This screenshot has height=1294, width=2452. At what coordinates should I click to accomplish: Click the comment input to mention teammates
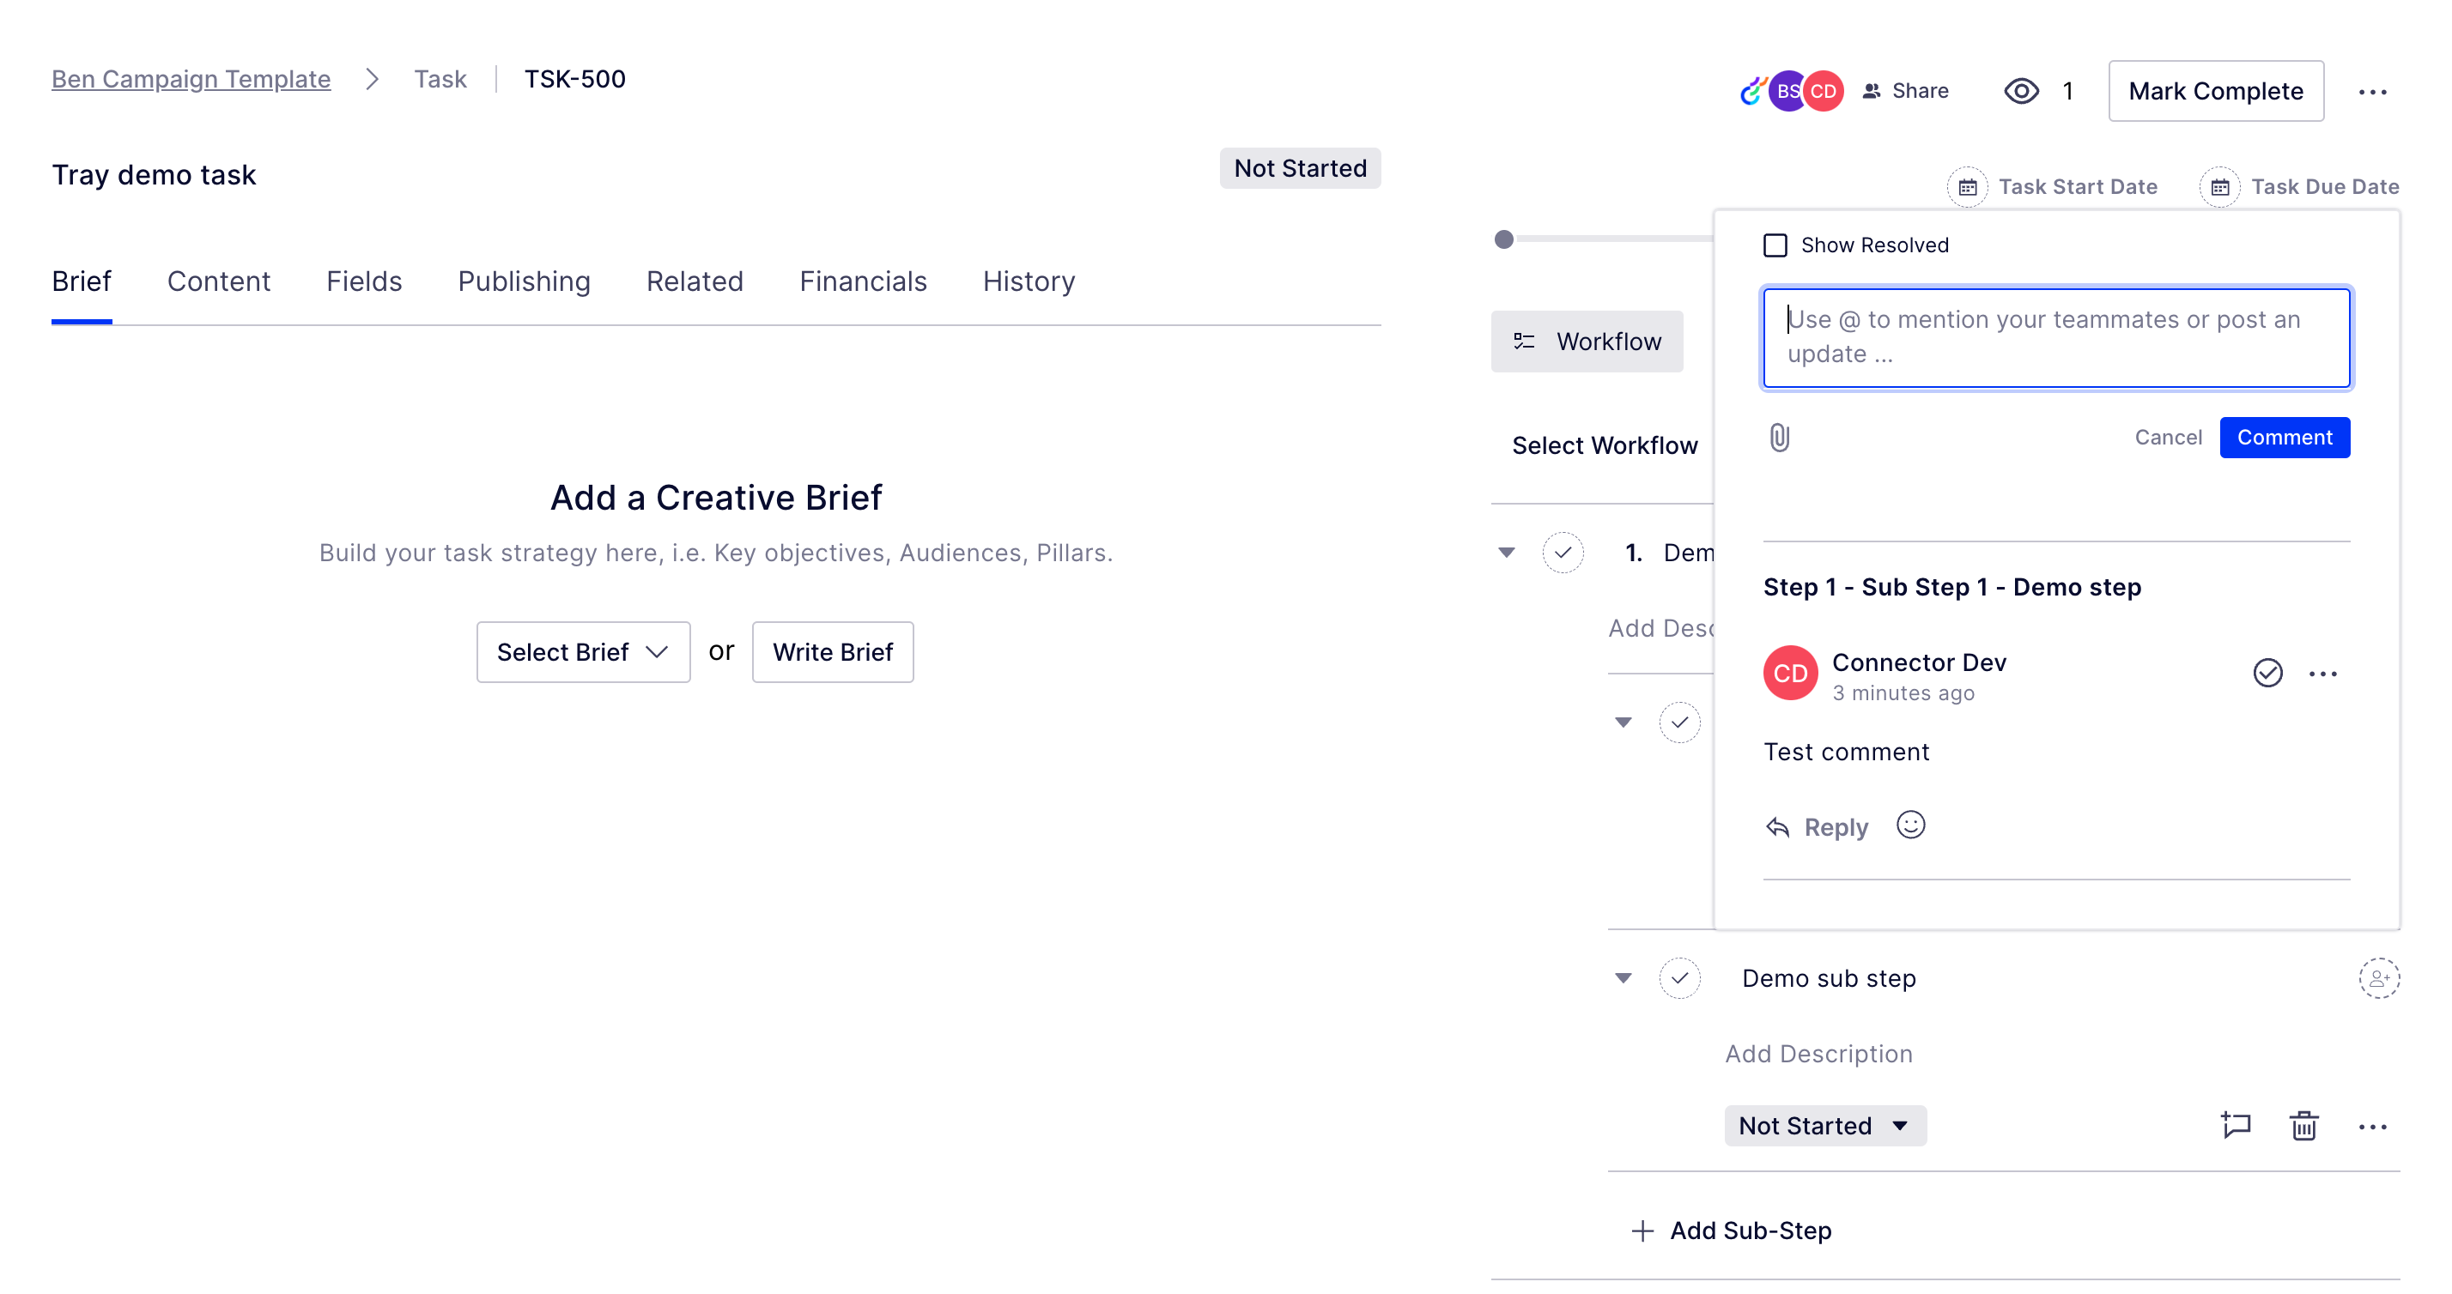[x=2056, y=337]
